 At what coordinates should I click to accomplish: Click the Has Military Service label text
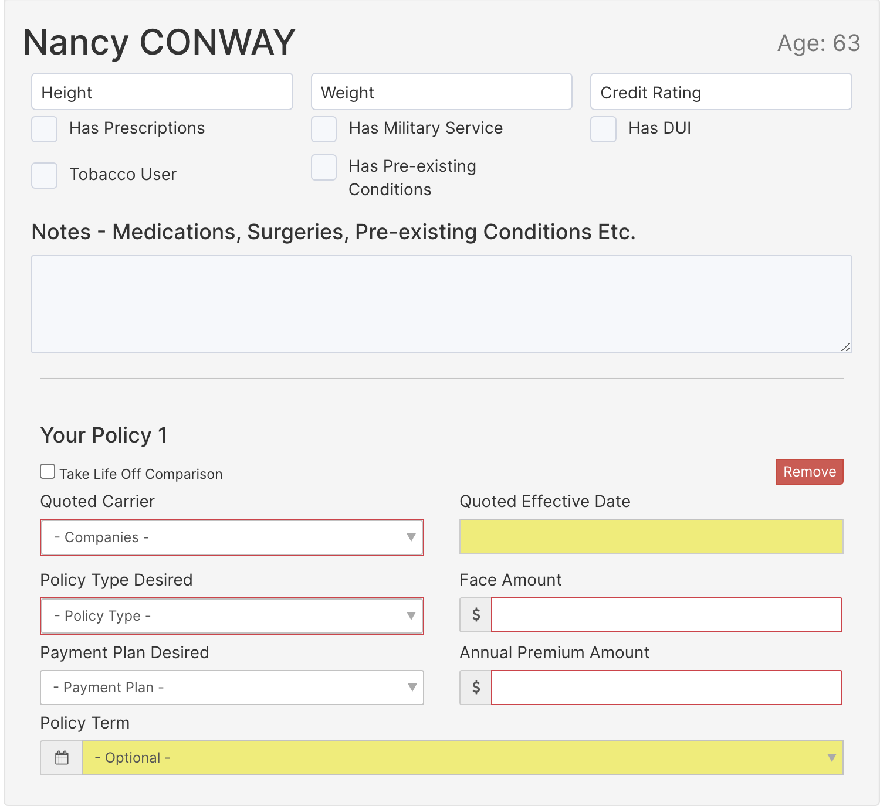[426, 128]
